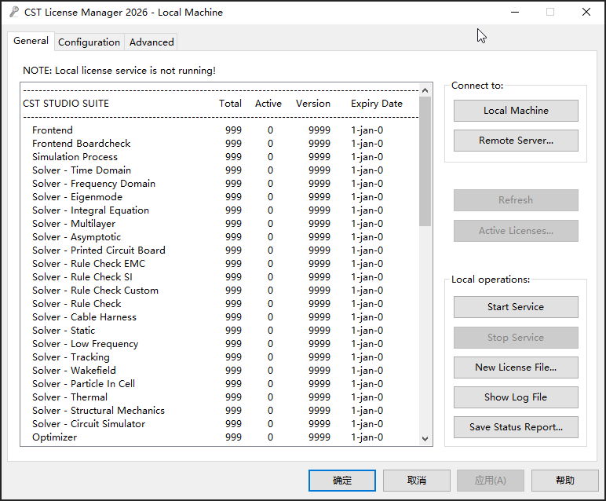Click the license list scrollbar thumb
This screenshot has width=606, height=501.
tap(425, 161)
